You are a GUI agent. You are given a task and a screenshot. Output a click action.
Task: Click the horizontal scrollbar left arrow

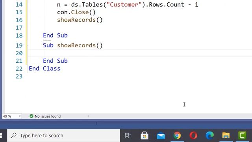click(x=88, y=116)
